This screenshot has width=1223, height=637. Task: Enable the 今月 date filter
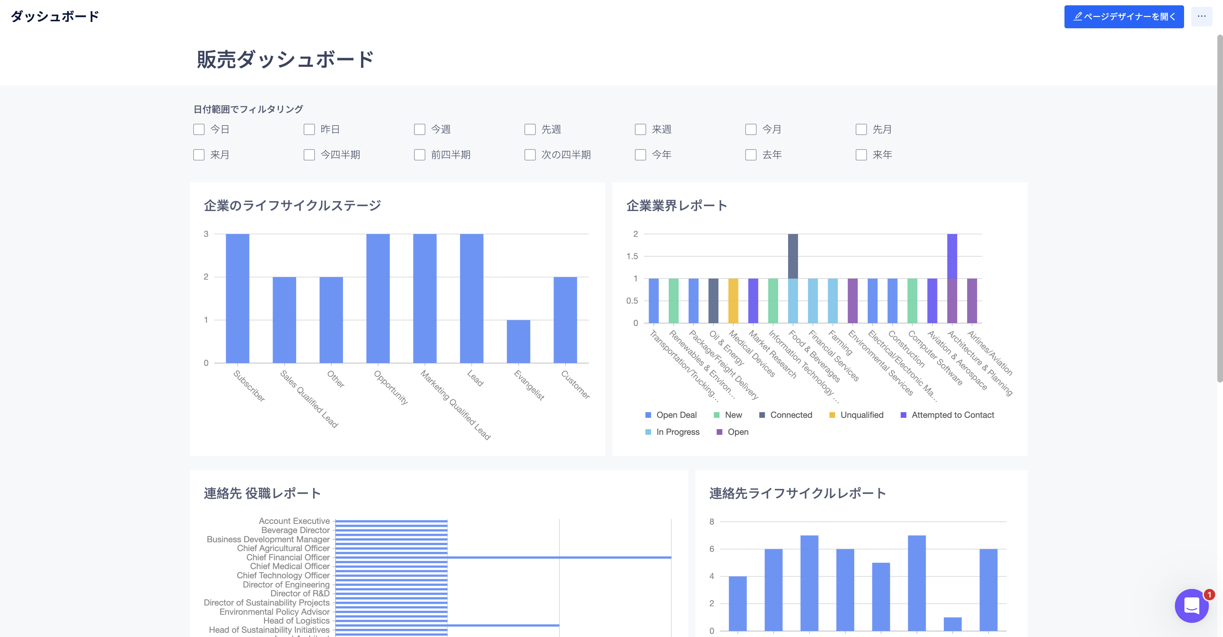coord(751,129)
